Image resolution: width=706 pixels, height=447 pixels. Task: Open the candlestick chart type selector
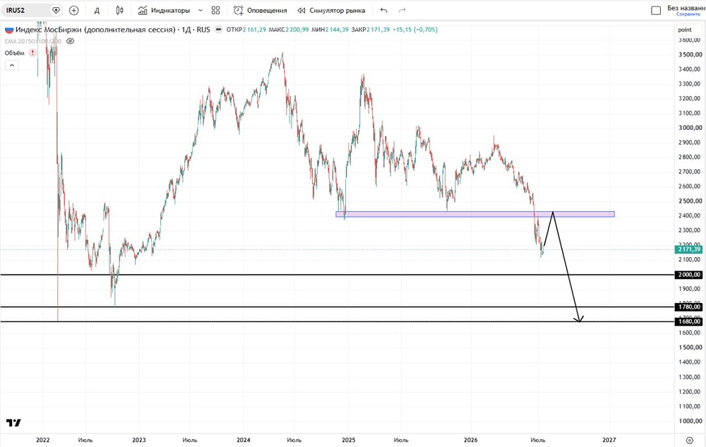119,11
